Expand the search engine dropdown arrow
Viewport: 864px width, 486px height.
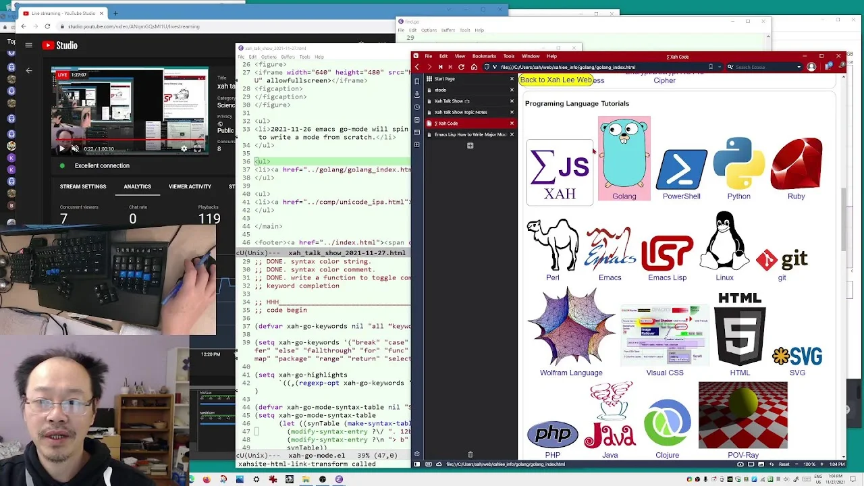(799, 67)
